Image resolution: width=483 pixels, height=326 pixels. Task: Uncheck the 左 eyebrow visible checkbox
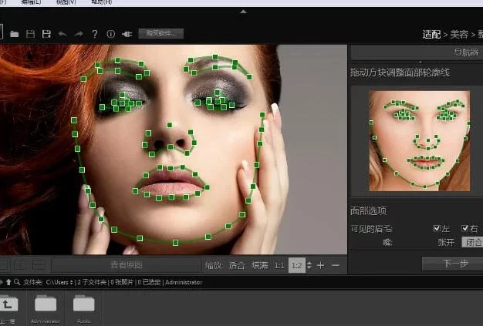click(x=437, y=228)
